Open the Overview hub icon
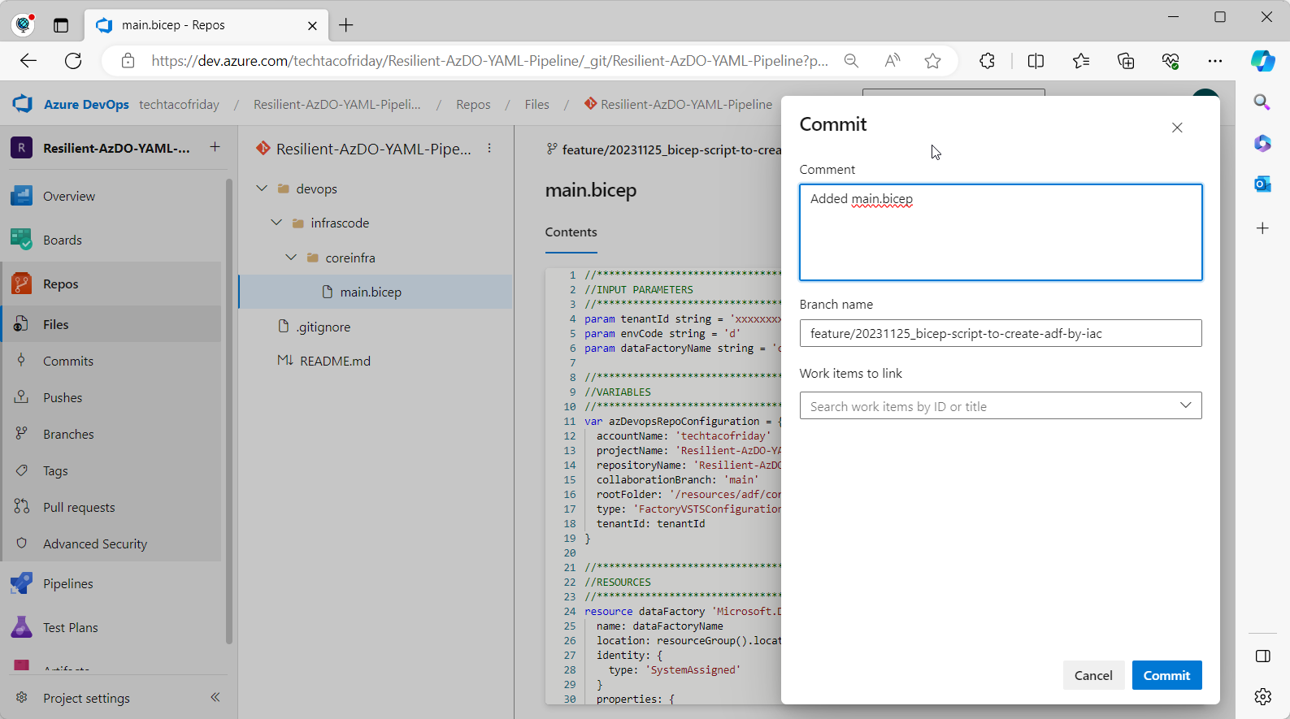Image resolution: width=1290 pixels, height=719 pixels. 22,196
